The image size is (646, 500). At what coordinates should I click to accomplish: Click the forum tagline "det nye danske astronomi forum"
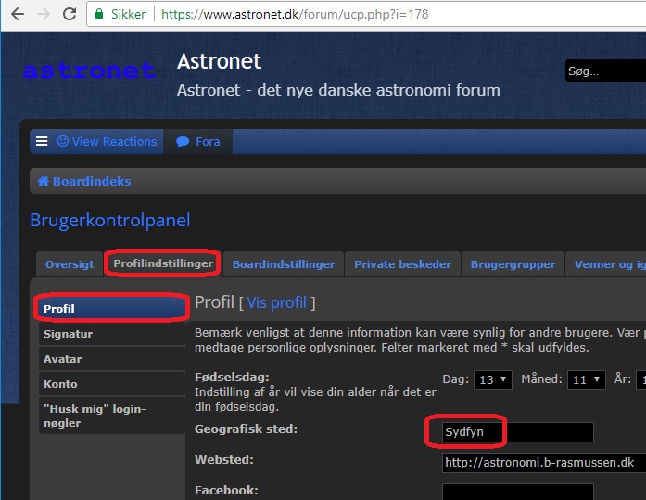(378, 90)
